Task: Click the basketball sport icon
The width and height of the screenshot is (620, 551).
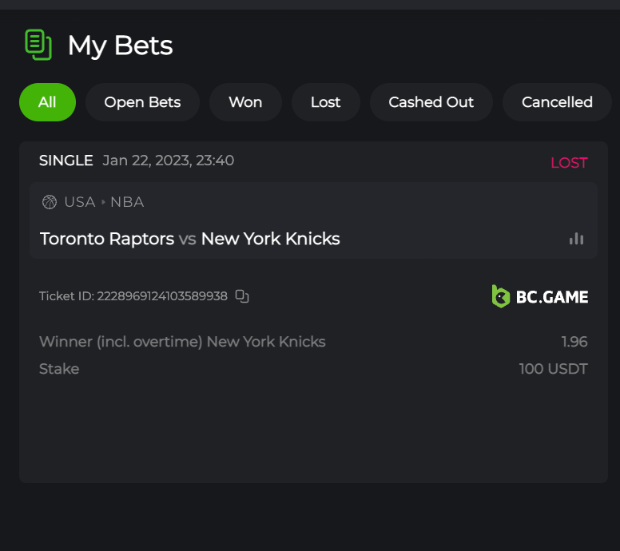Action: (50, 202)
